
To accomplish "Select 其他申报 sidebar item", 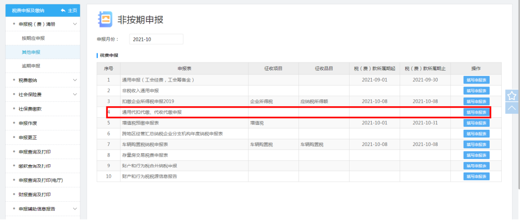I will (x=31, y=52).
